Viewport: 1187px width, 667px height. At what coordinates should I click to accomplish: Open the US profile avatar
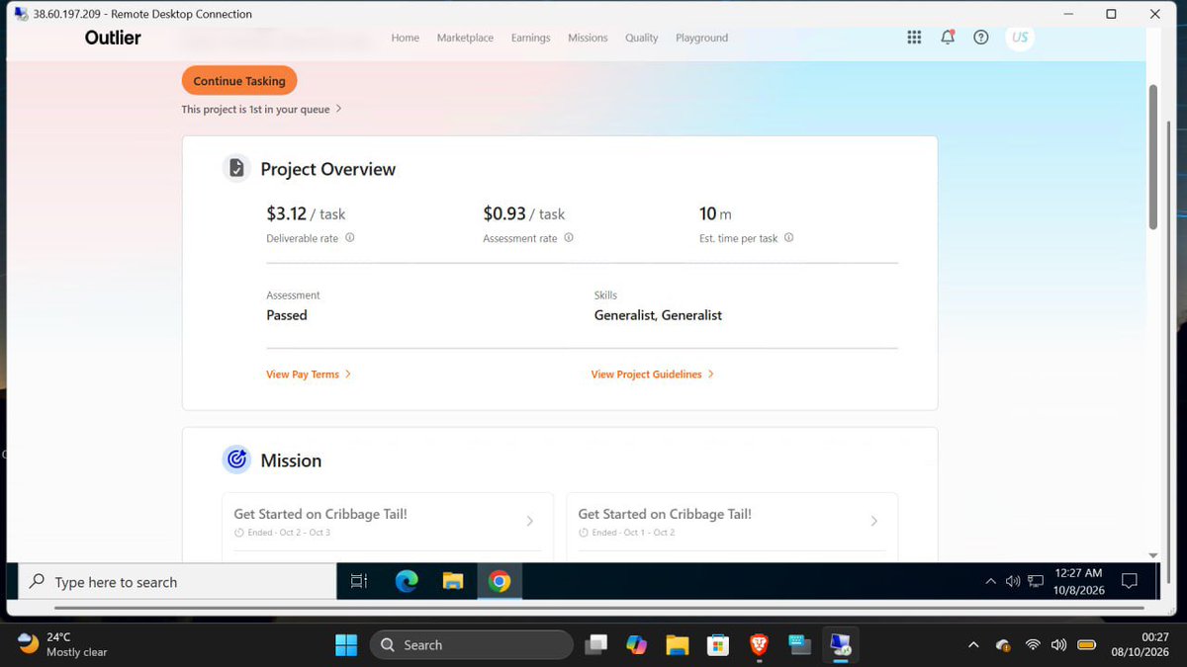pos(1020,38)
